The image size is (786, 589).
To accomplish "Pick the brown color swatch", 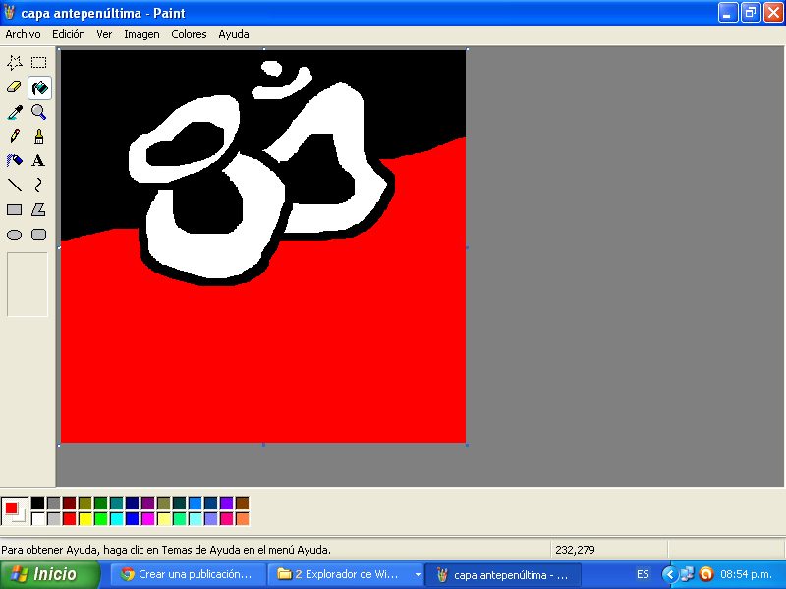I will pos(242,503).
